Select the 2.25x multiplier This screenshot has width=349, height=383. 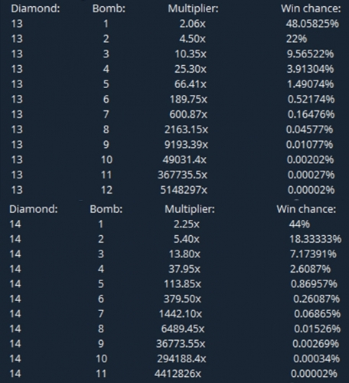(x=187, y=224)
